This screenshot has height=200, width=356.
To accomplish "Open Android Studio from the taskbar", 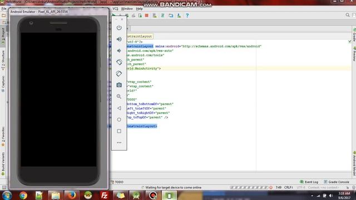I will 136,196.
